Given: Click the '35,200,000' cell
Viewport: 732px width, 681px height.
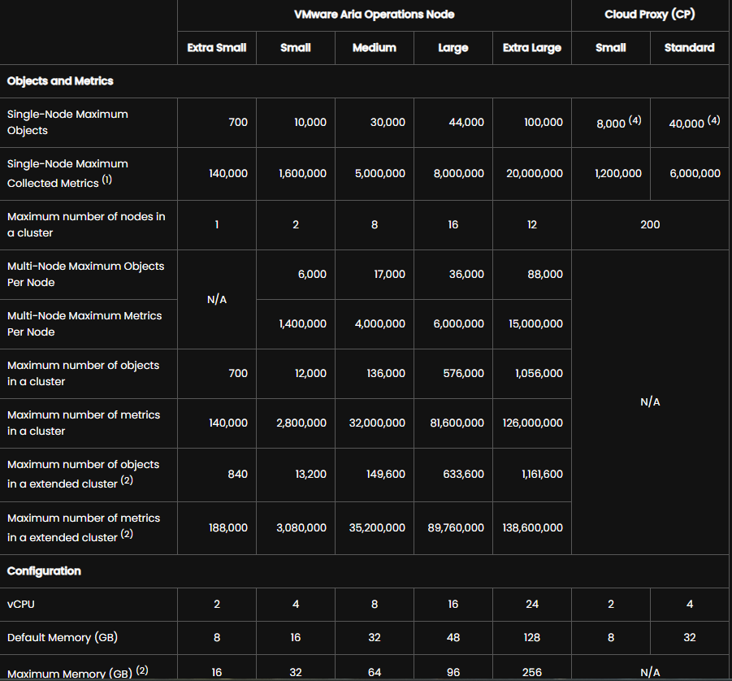Looking at the screenshot, I should 377,527.
